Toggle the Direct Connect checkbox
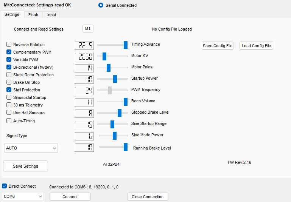This screenshot has height=202, width=291. click(x=5, y=186)
